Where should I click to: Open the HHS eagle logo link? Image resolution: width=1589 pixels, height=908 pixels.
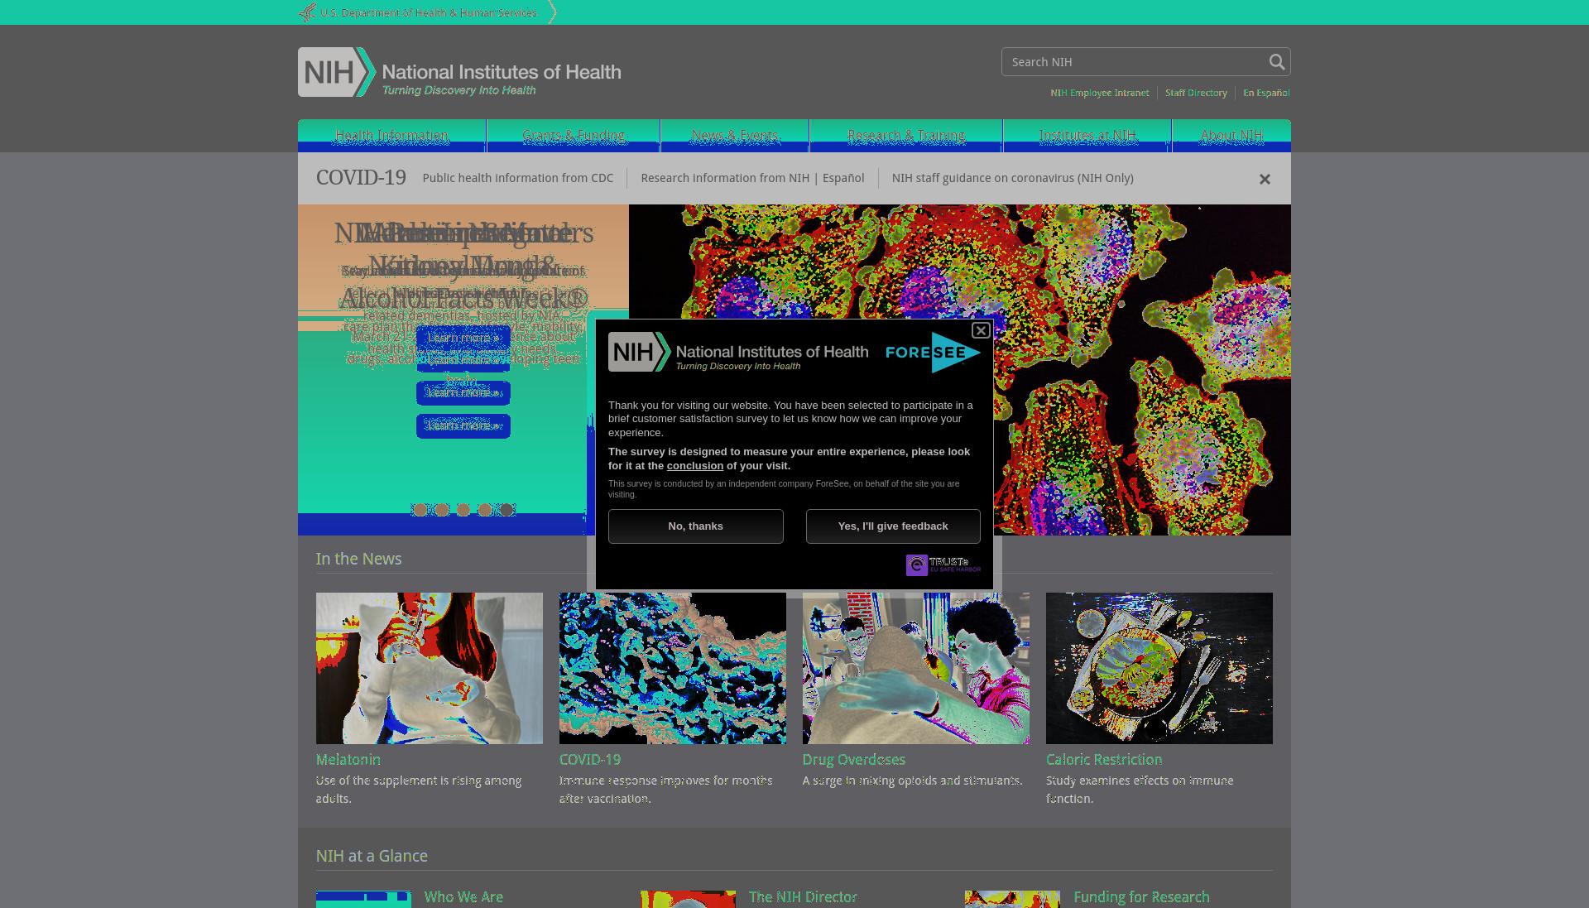[307, 12]
